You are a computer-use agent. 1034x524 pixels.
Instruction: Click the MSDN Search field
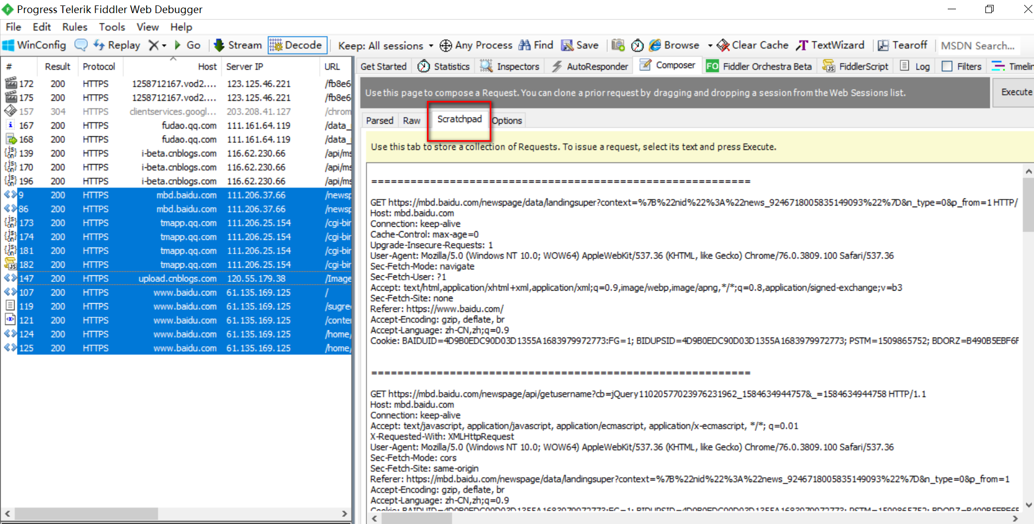click(978, 45)
